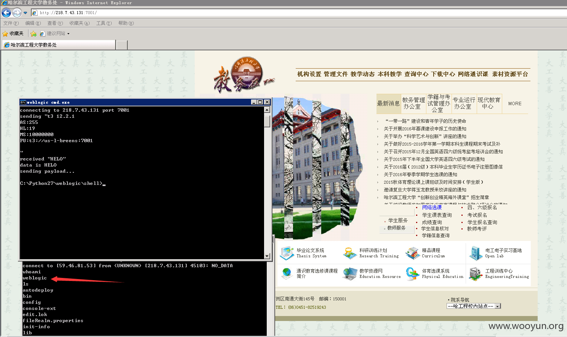Open 关于开展2016年慕课建设申报工作的通知

[x=425, y=129]
